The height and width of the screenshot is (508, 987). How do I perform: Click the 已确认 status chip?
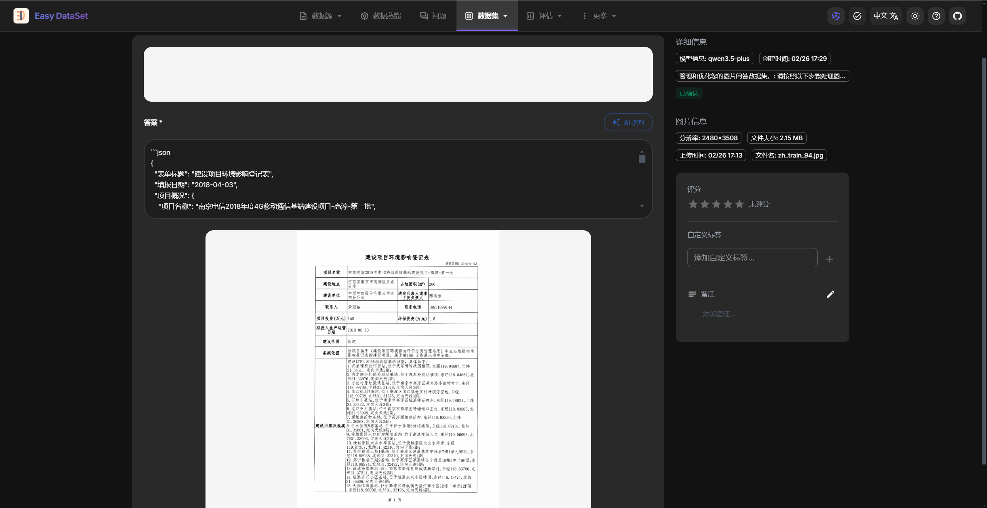tap(689, 93)
